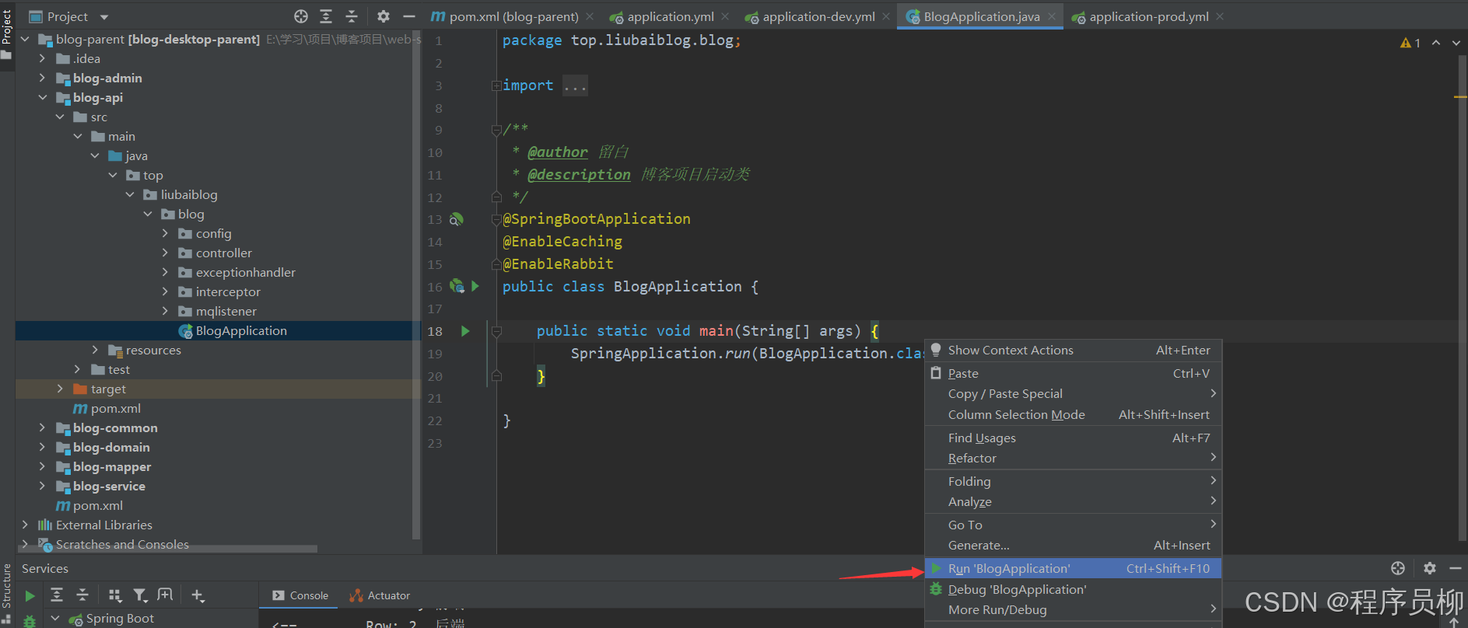Close the application-prod.yml tab
Image resolution: width=1468 pixels, height=628 pixels.
[1220, 16]
